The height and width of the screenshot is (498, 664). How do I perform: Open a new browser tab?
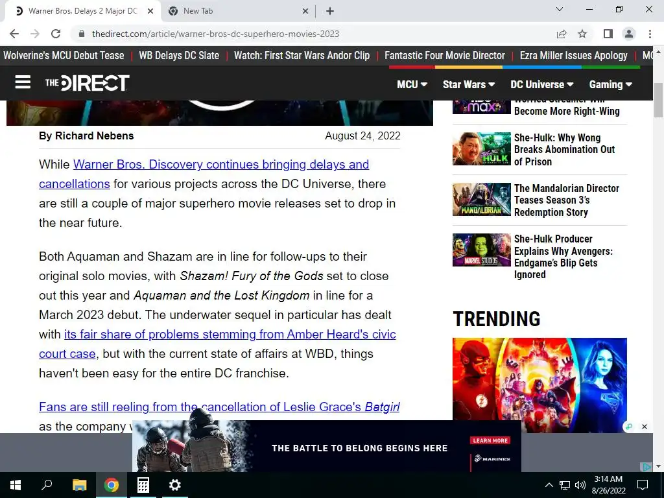click(330, 11)
